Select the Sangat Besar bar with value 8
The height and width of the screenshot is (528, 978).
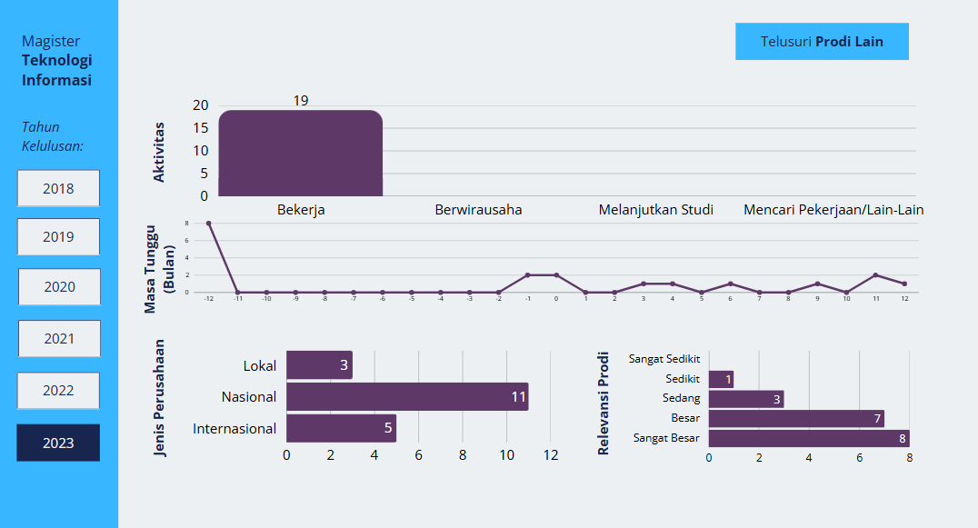click(808, 438)
